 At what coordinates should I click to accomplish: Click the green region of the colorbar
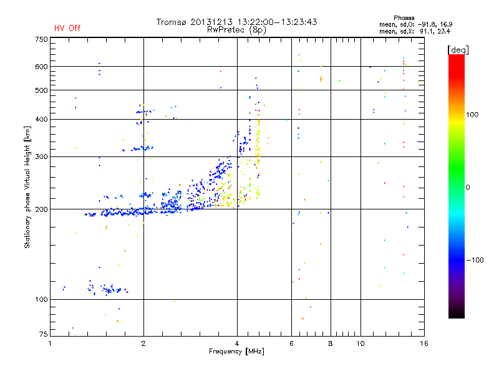457,168
